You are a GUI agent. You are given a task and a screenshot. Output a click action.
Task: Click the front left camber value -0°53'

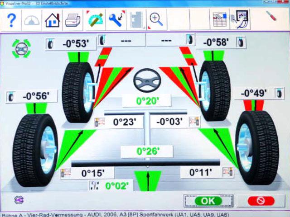76,44
